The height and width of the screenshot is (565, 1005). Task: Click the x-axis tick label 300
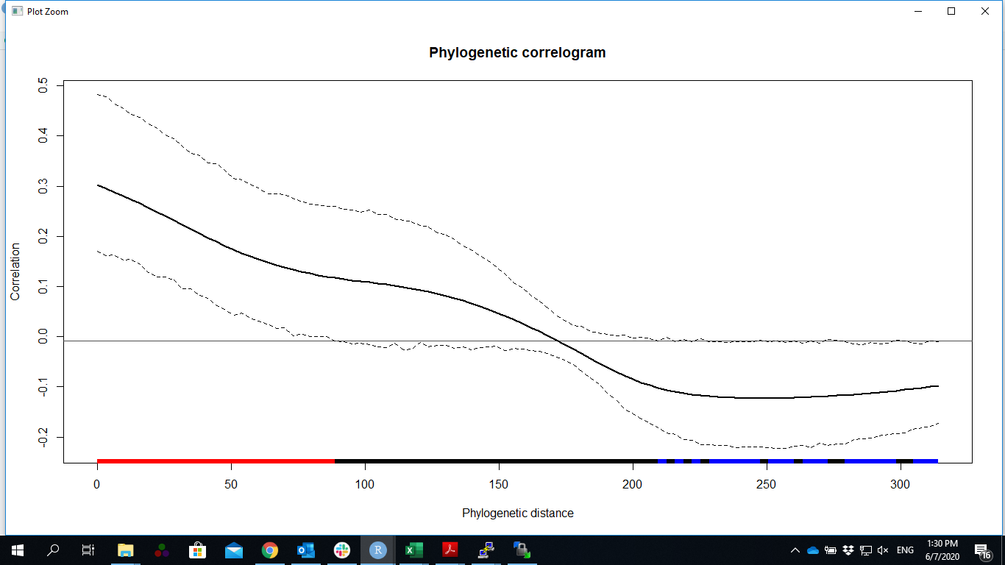900,485
